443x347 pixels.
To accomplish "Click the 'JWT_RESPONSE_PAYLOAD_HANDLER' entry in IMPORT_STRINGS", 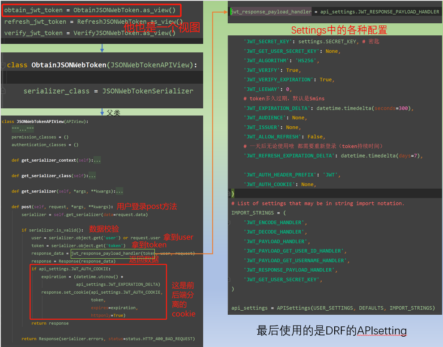I will click(290, 270).
